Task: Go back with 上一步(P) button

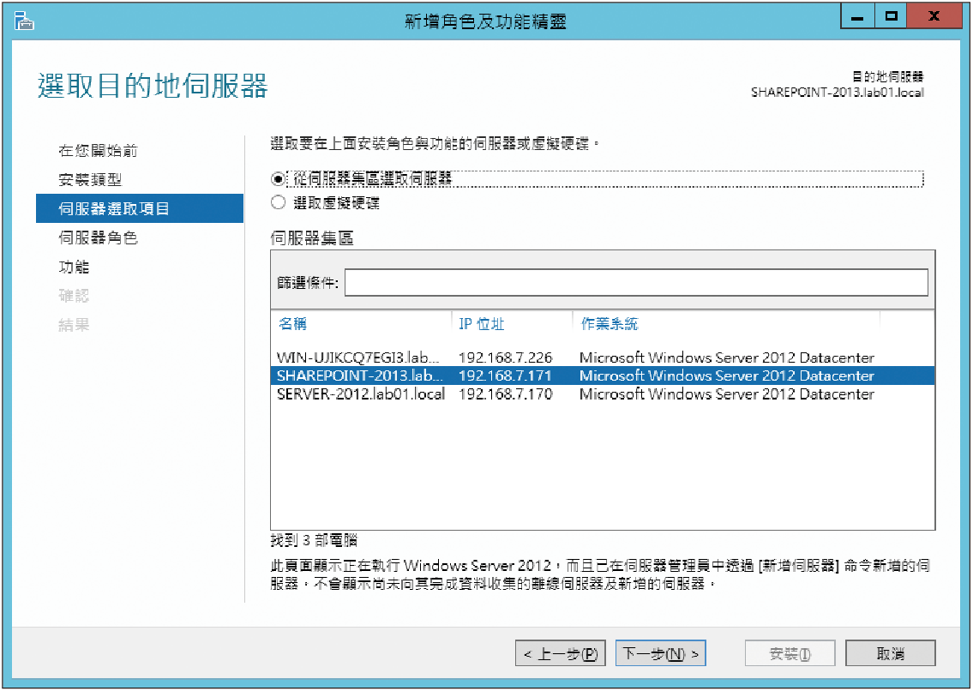Action: [561, 654]
